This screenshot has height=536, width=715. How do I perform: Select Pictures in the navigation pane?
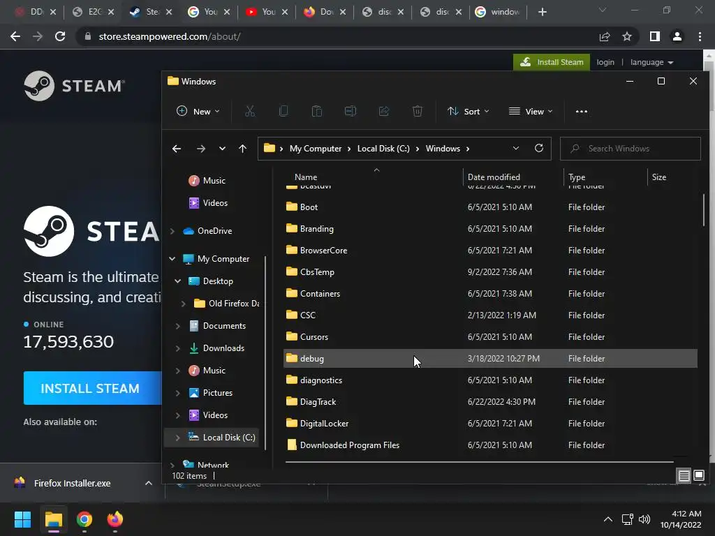click(x=218, y=393)
